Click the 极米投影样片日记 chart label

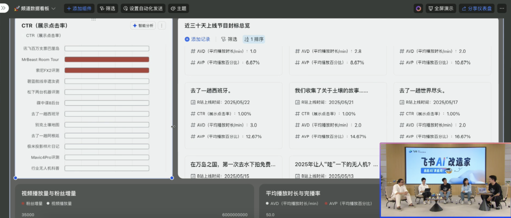coord(44,147)
